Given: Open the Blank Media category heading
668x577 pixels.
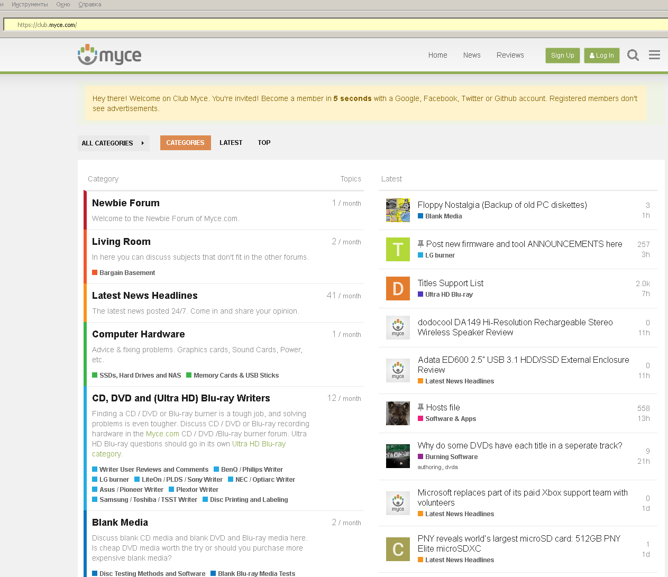Looking at the screenshot, I should [120, 523].
